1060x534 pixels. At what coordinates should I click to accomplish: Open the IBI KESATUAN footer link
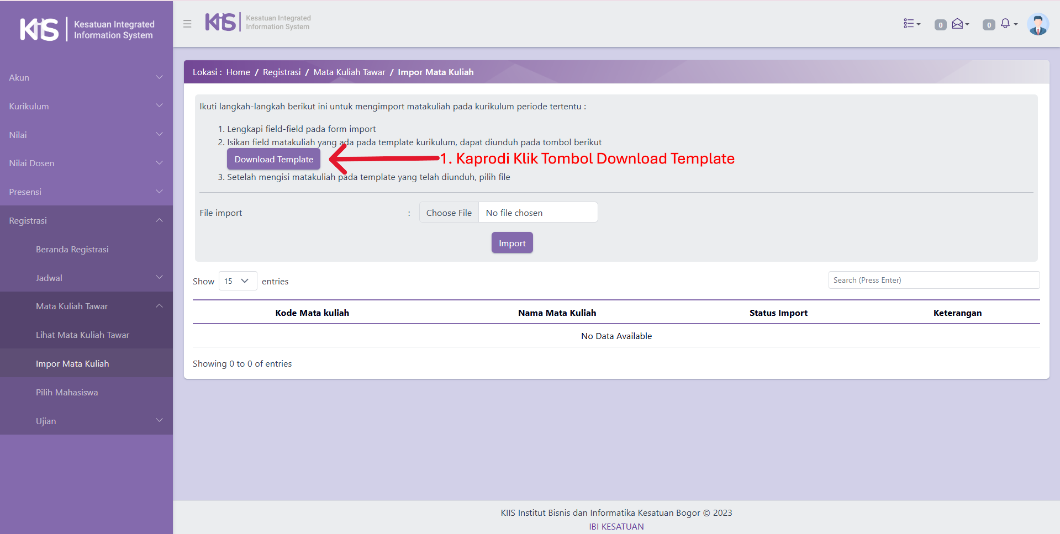616,527
